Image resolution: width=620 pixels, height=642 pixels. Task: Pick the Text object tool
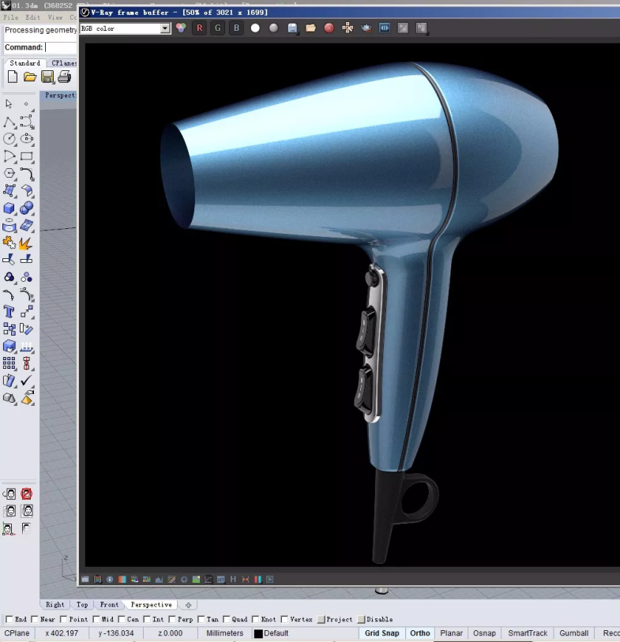[9, 311]
